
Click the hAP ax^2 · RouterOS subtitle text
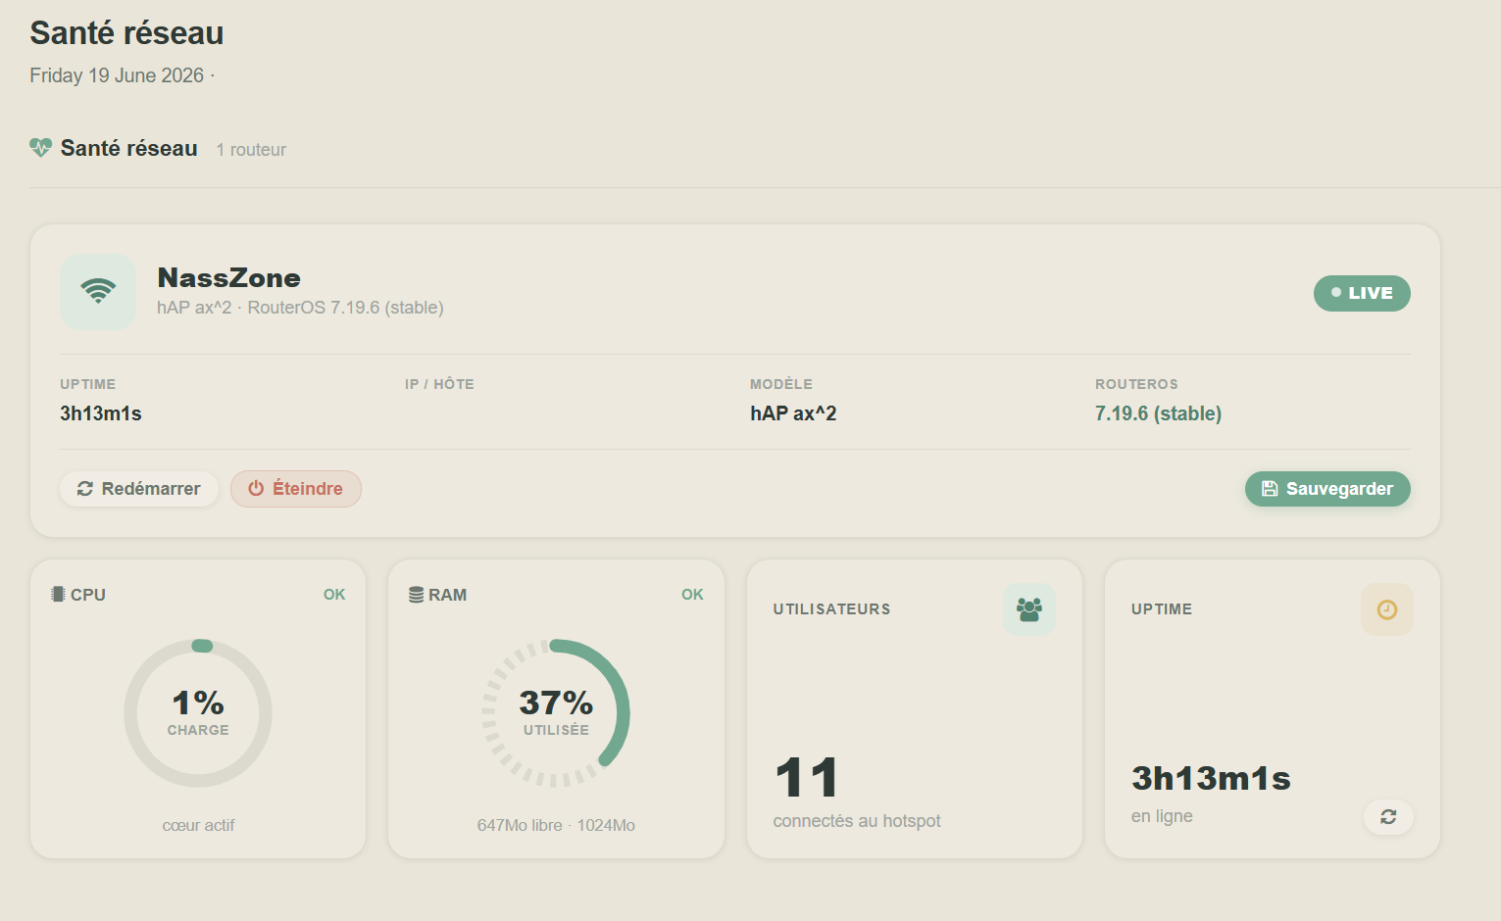point(300,308)
